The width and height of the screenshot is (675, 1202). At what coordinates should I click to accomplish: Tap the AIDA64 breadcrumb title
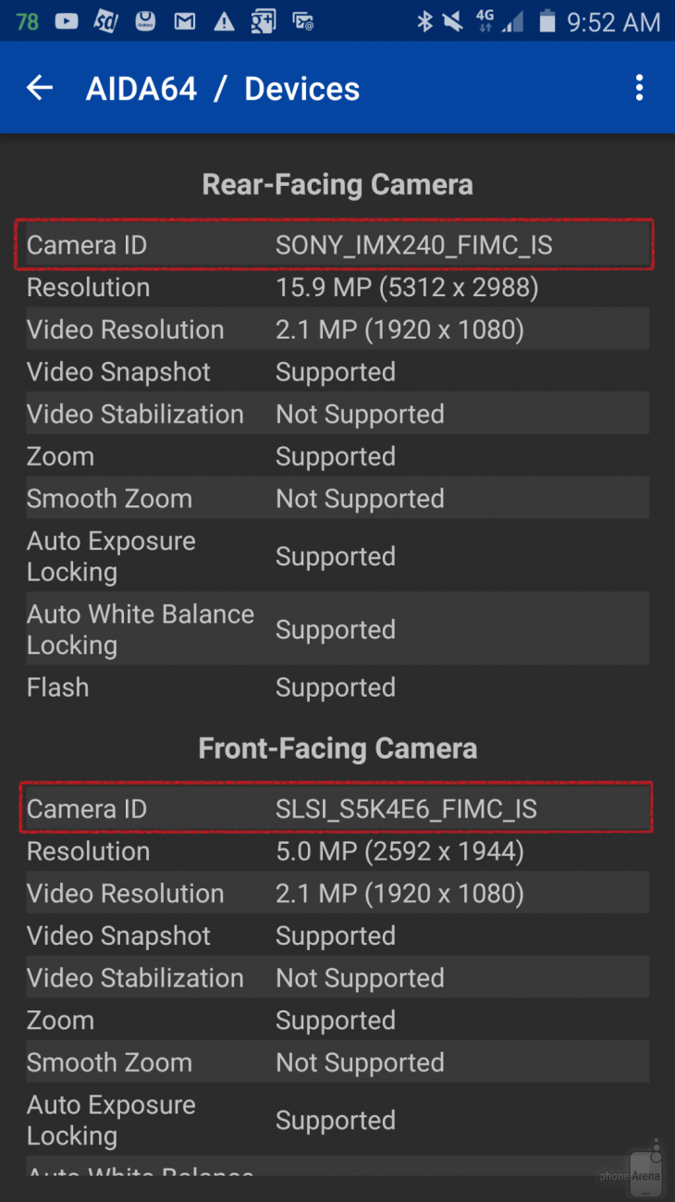point(141,89)
